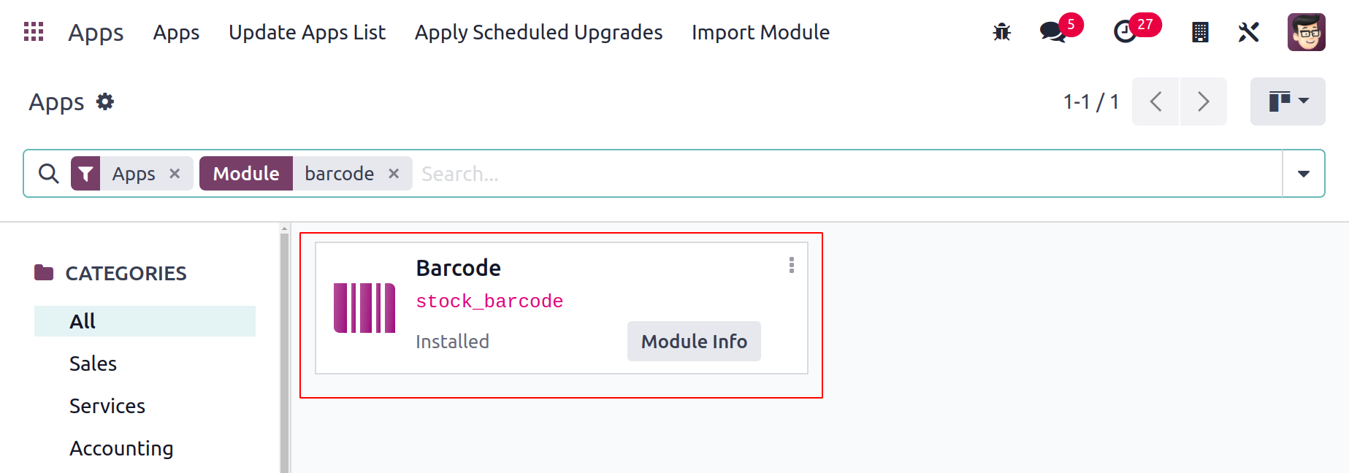The height and width of the screenshot is (473, 1349).
Task: Open the main apps grid menu
Action: coord(34,32)
